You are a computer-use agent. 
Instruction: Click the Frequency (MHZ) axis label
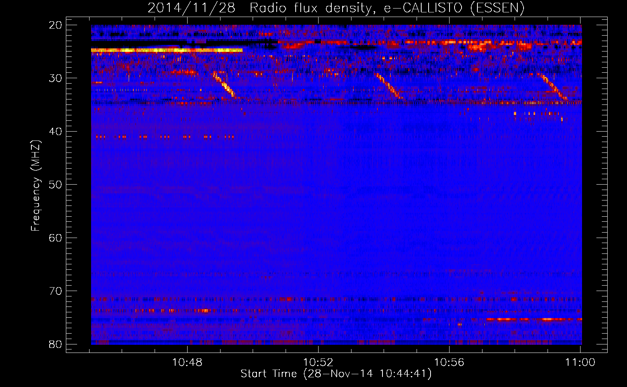[x=36, y=186]
